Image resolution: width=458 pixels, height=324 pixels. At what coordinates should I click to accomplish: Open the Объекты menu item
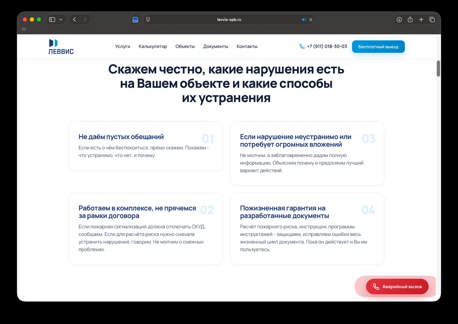click(x=185, y=47)
